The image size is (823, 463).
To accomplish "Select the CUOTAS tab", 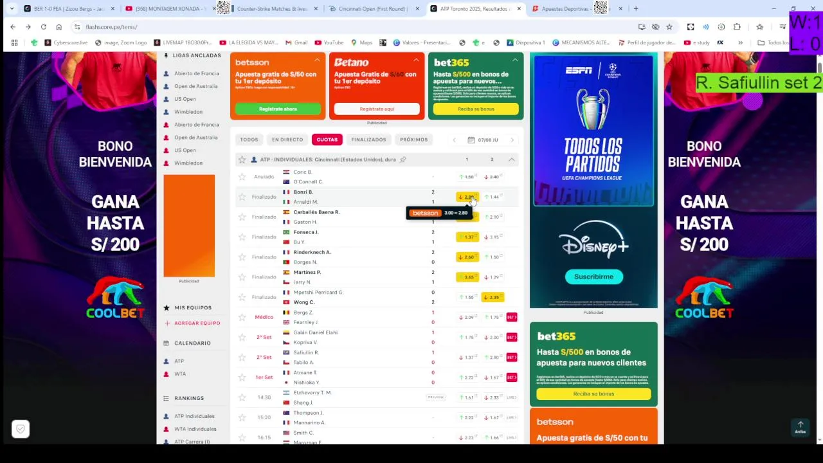I will coord(327,140).
